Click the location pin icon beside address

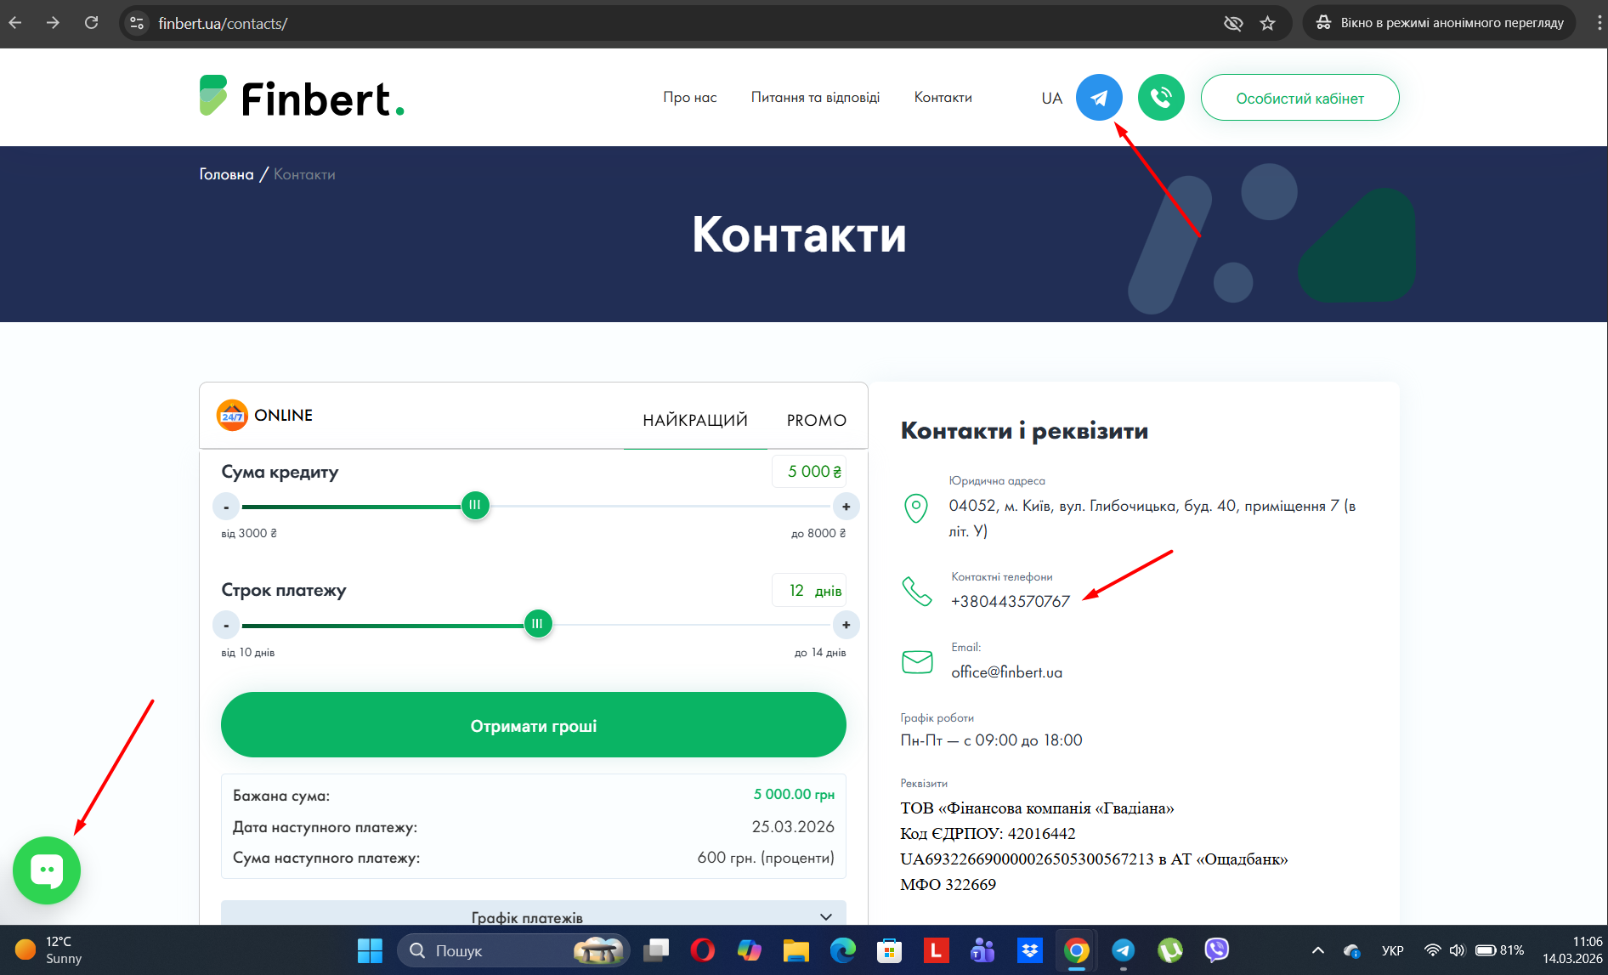tap(916, 508)
